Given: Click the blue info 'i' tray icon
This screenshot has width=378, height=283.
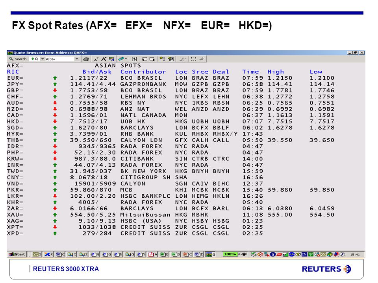Looking at the screenshot, I should (x=272, y=254).
